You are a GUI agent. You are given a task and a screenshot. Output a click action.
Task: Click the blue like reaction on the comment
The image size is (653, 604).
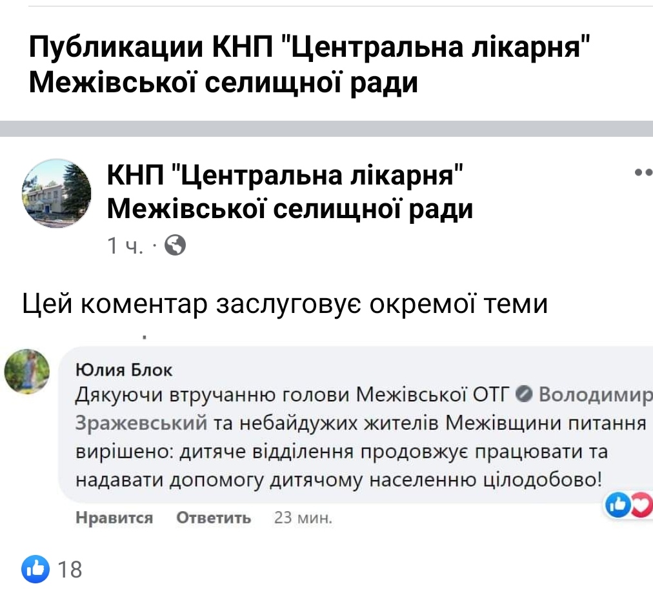617,505
